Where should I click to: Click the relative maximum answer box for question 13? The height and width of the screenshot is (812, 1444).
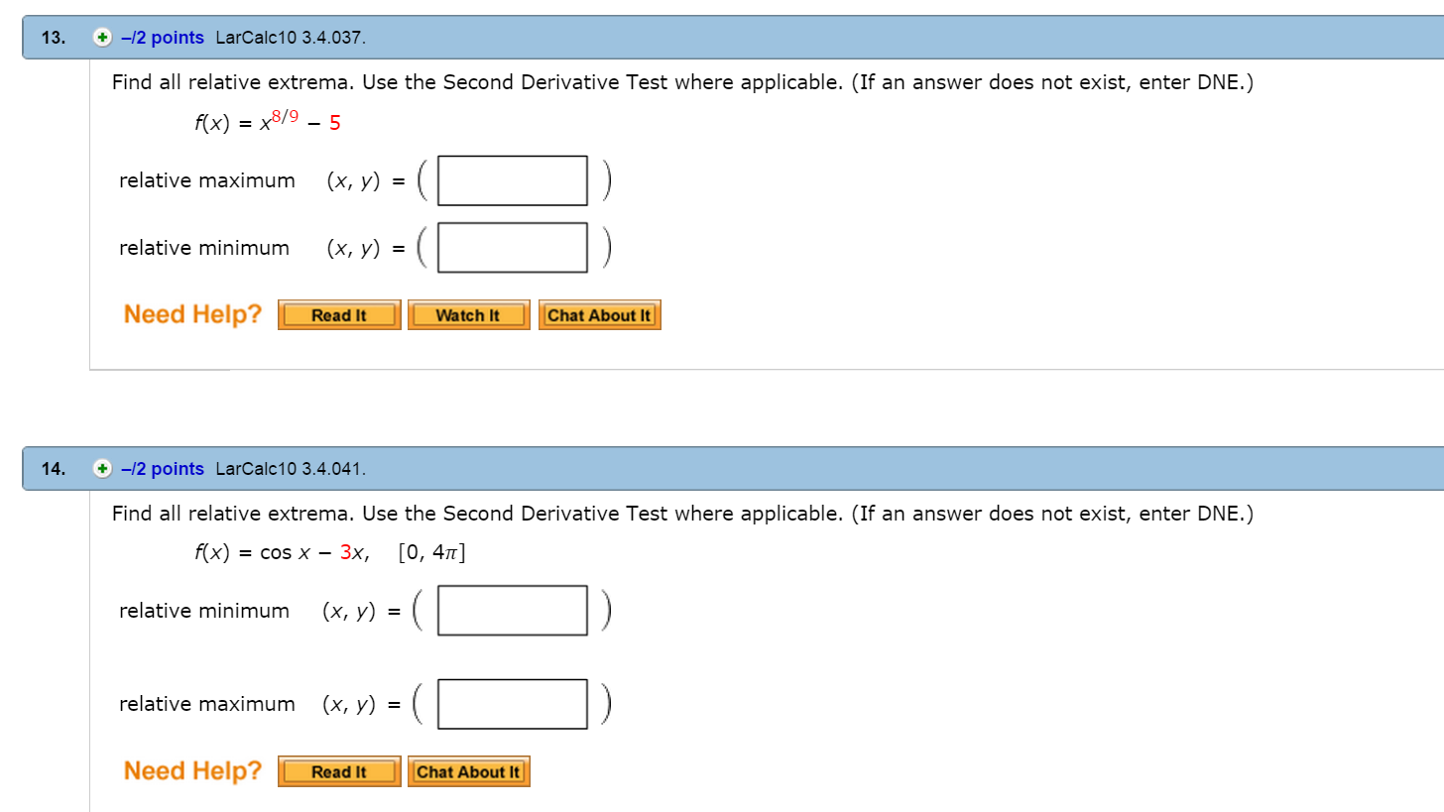[x=512, y=179]
